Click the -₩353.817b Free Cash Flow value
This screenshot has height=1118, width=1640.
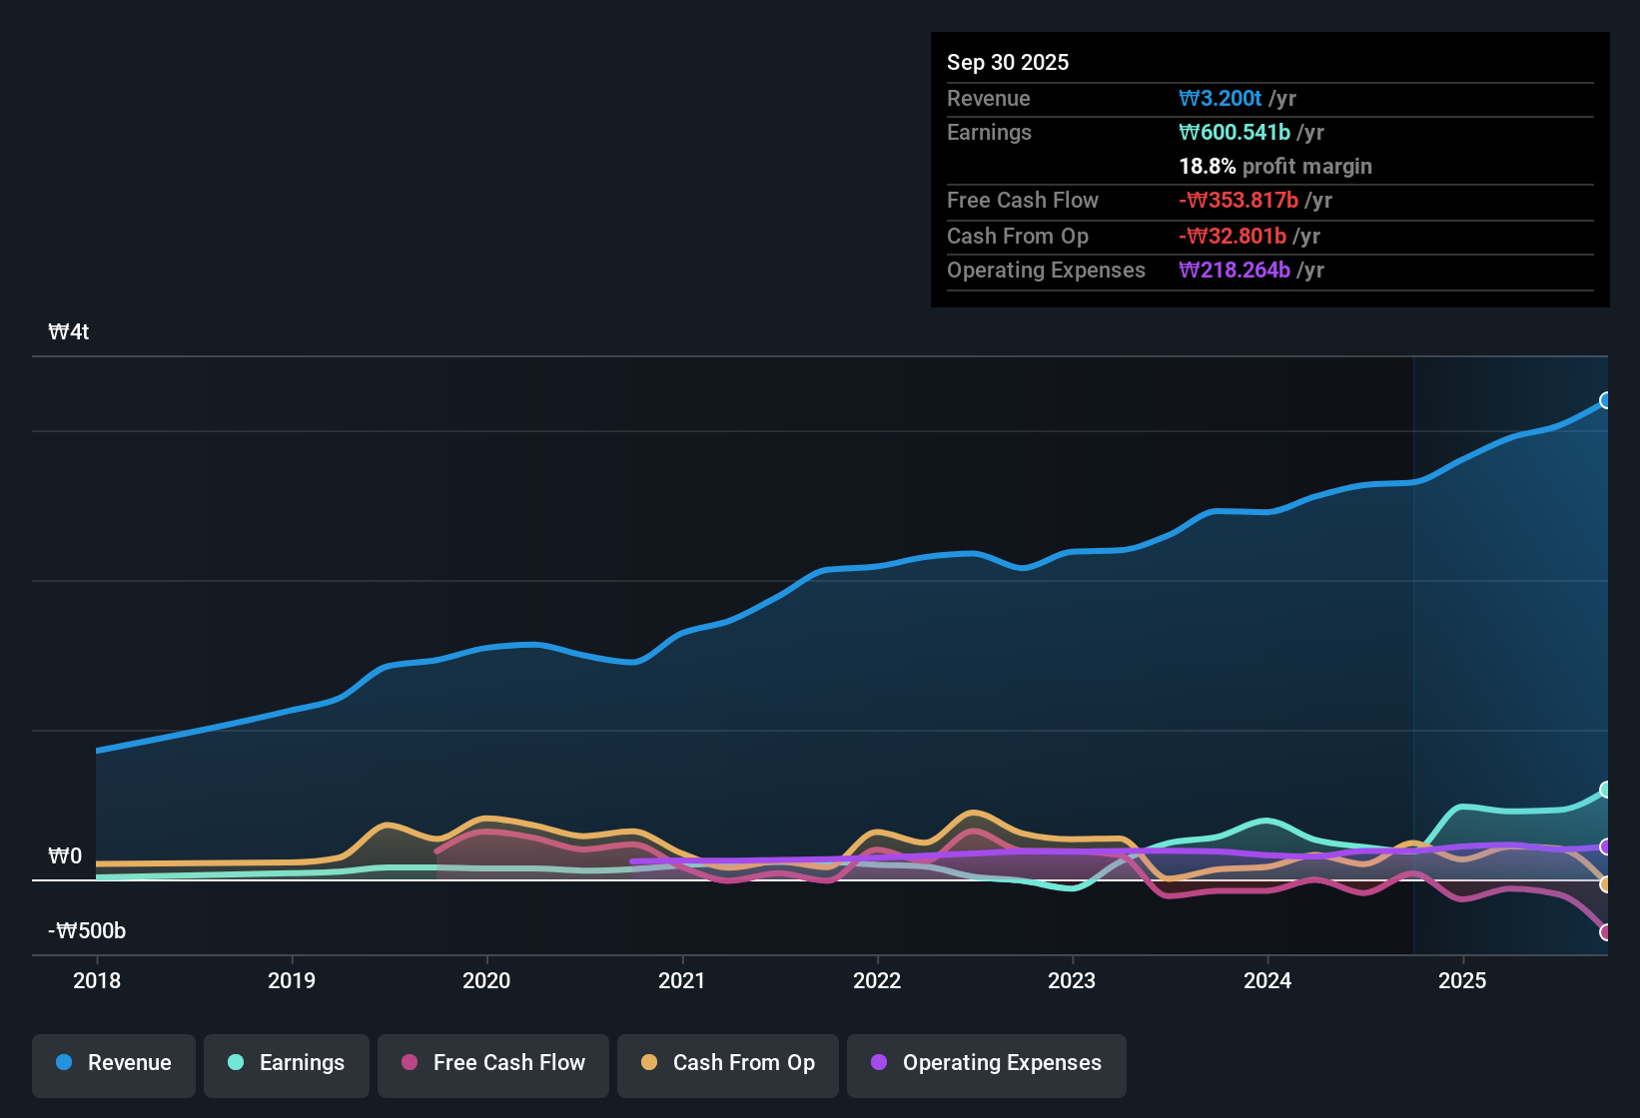coord(1239,200)
